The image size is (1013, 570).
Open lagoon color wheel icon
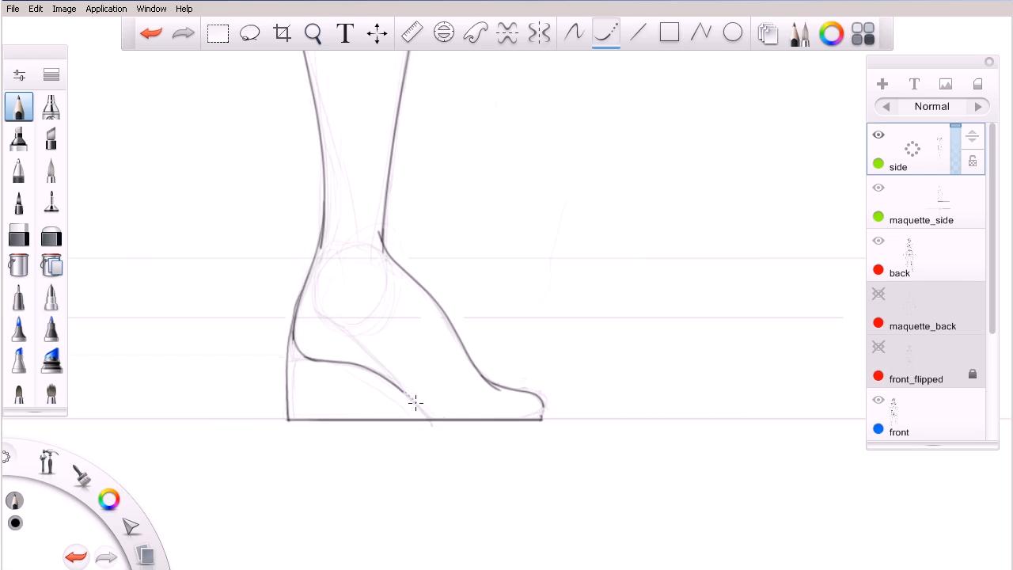click(108, 499)
